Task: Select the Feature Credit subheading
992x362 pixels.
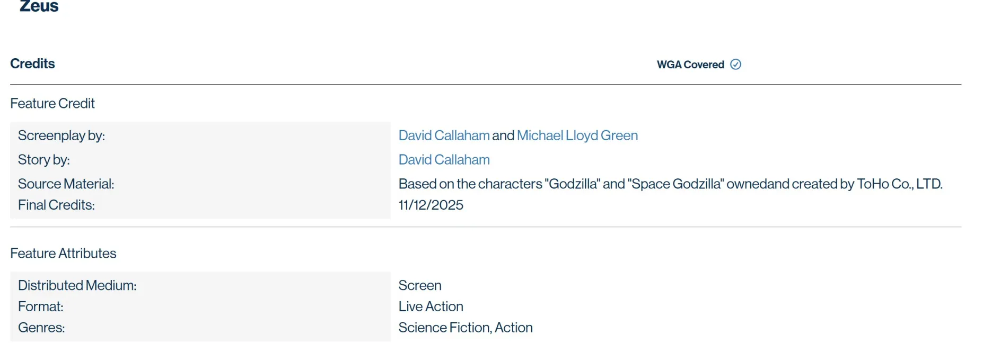Action: click(x=52, y=103)
